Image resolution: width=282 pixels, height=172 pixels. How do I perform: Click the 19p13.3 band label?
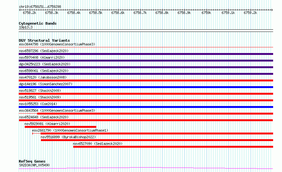[x=26, y=27]
